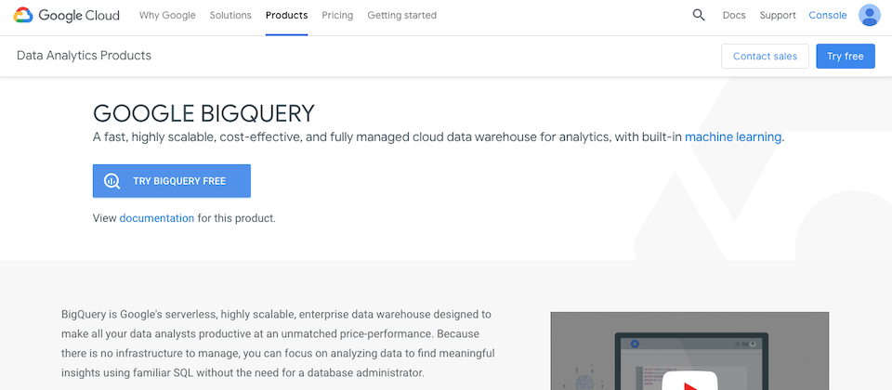
Task: Click the Contact sales button
Action: point(765,57)
